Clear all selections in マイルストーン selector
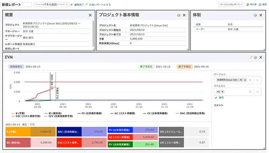269x153 pixels. pos(250,92)
